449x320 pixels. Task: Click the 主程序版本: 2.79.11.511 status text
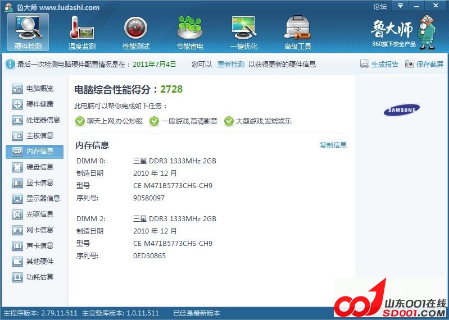coord(40,313)
